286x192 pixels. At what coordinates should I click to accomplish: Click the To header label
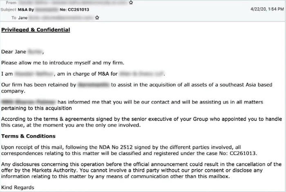pyautogui.click(x=14, y=18)
